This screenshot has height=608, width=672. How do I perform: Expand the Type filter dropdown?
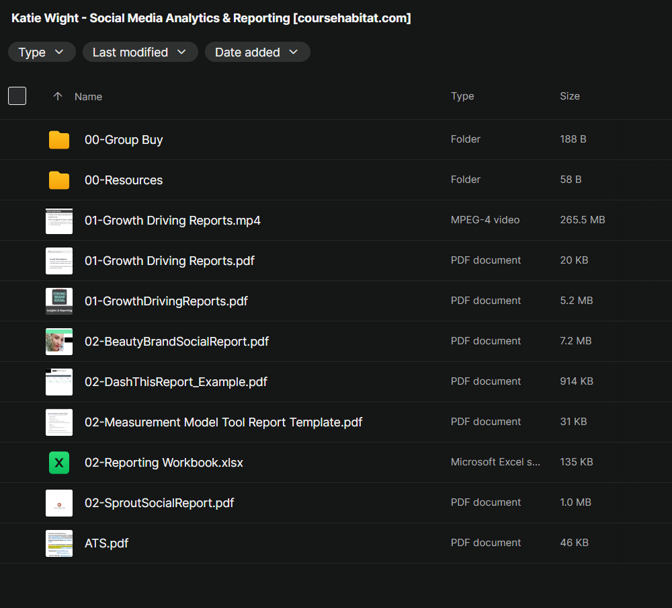pyautogui.click(x=42, y=52)
